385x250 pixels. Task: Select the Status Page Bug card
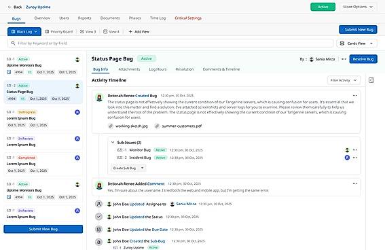[43, 92]
